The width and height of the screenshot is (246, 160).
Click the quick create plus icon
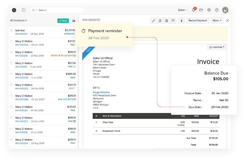coord(14,10)
